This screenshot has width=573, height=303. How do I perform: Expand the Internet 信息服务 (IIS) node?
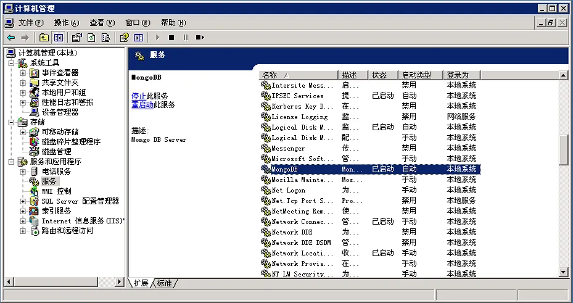click(x=23, y=221)
